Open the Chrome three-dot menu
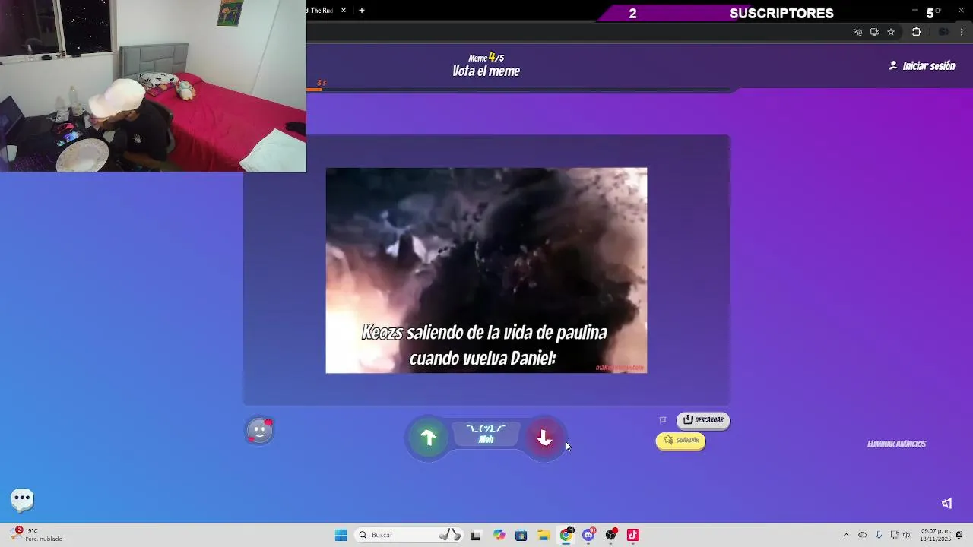This screenshot has height=547, width=973. [962, 32]
